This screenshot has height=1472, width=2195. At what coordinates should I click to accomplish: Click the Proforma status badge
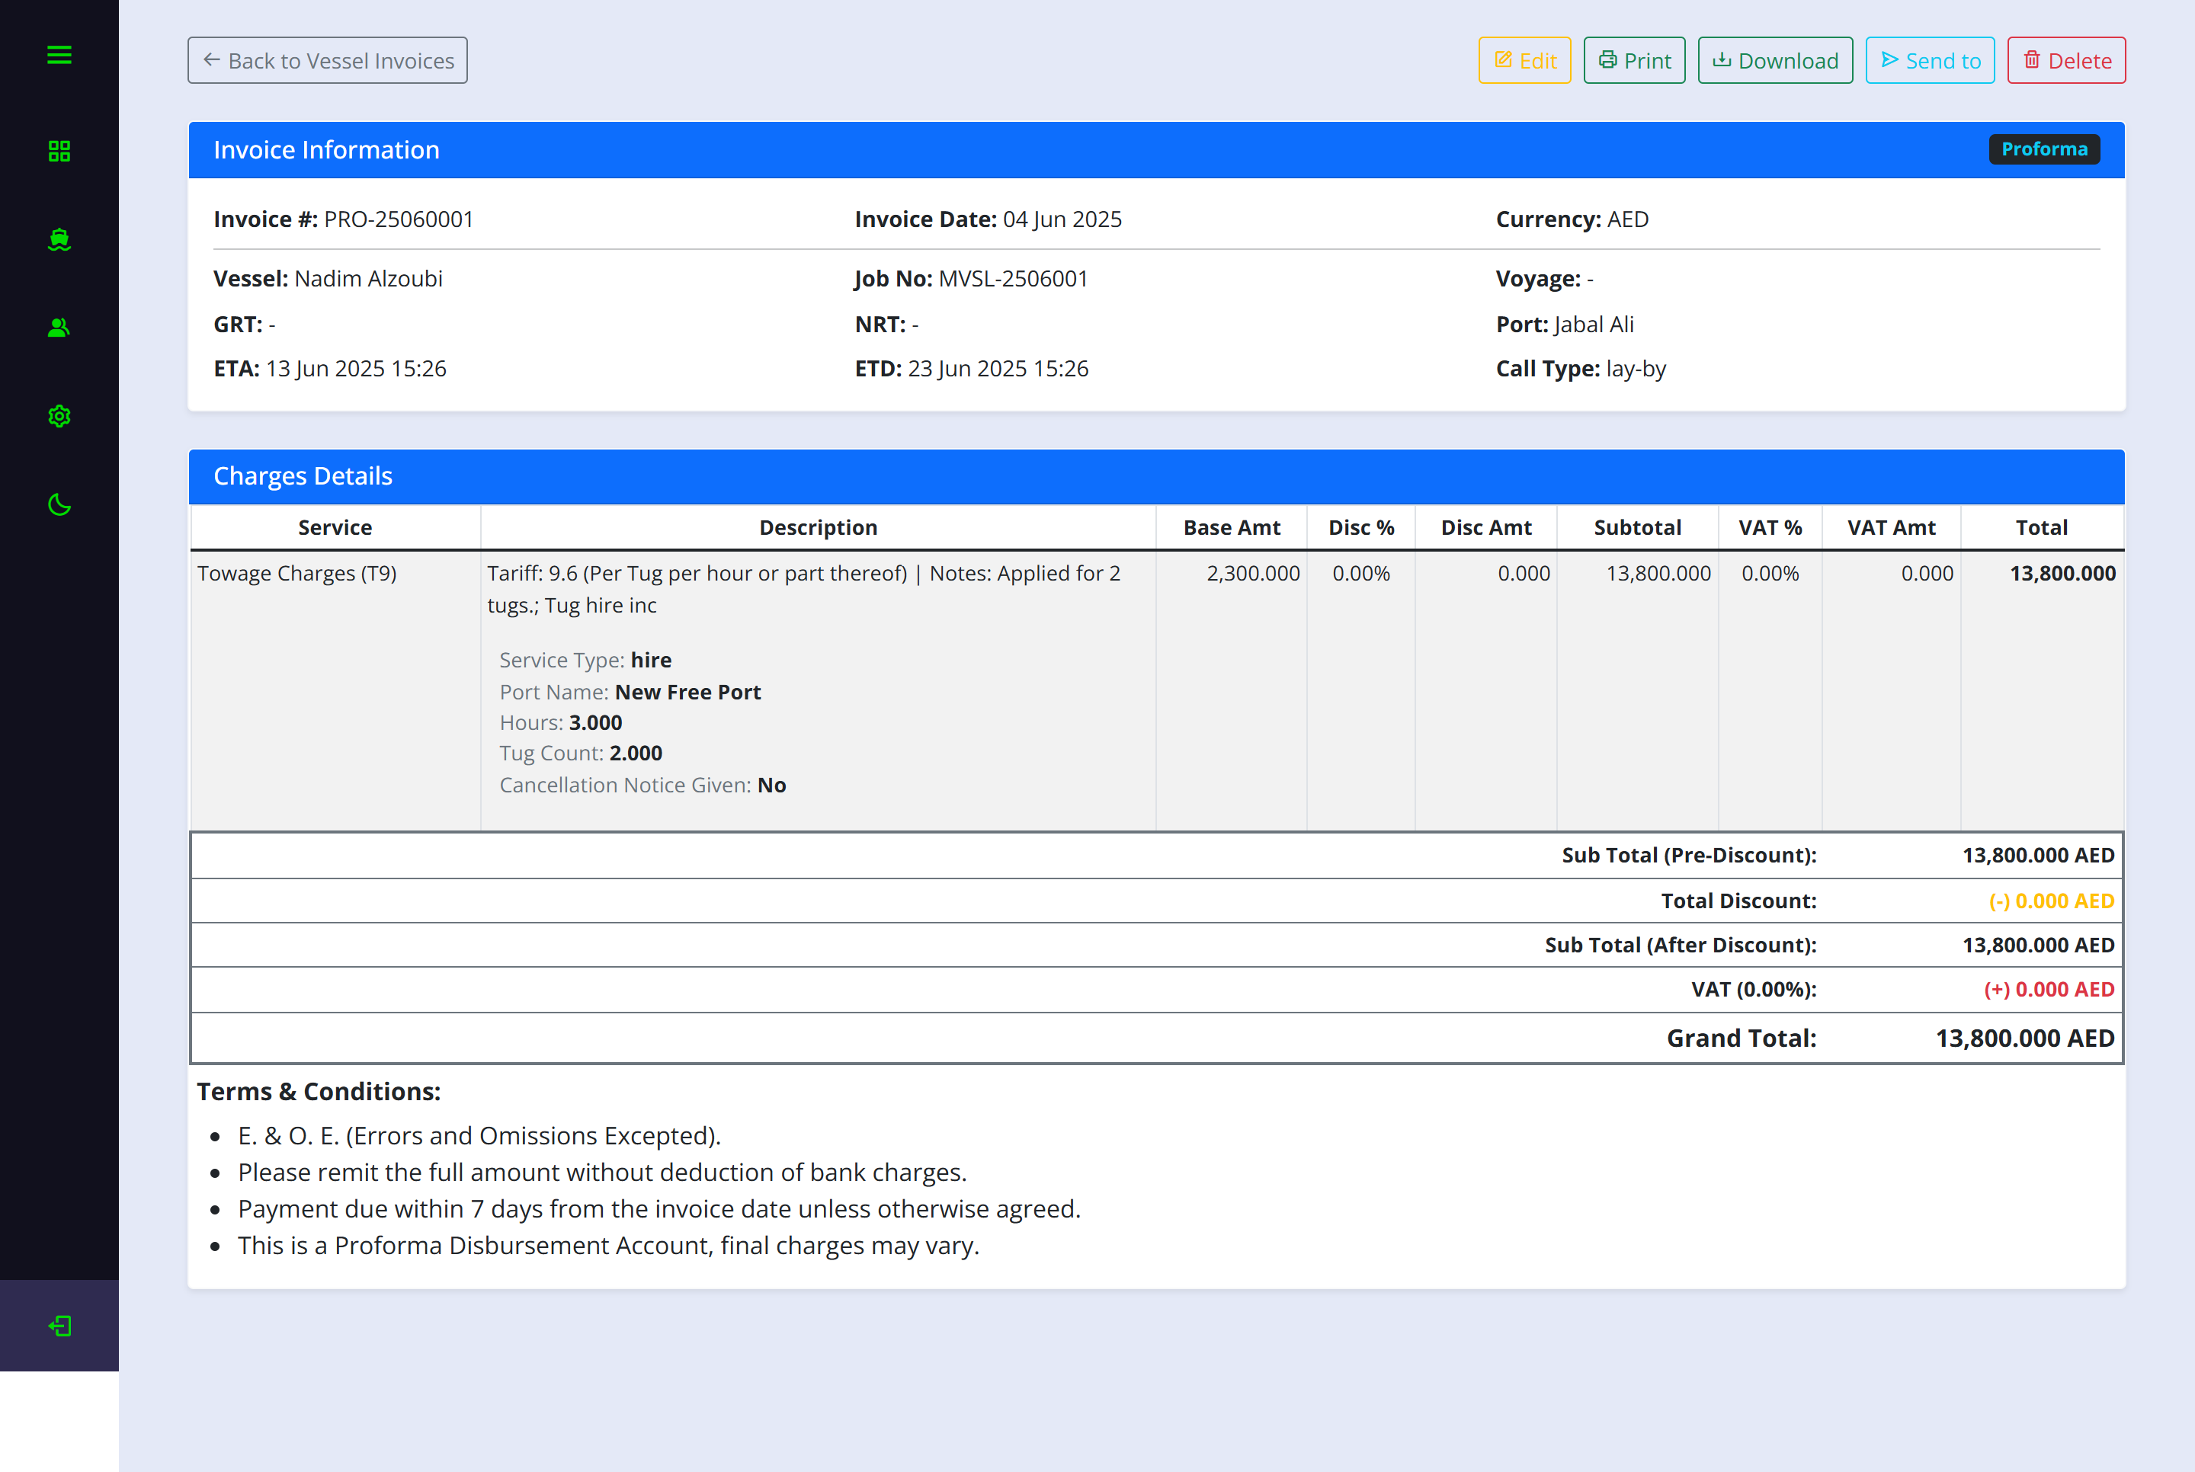(2043, 149)
